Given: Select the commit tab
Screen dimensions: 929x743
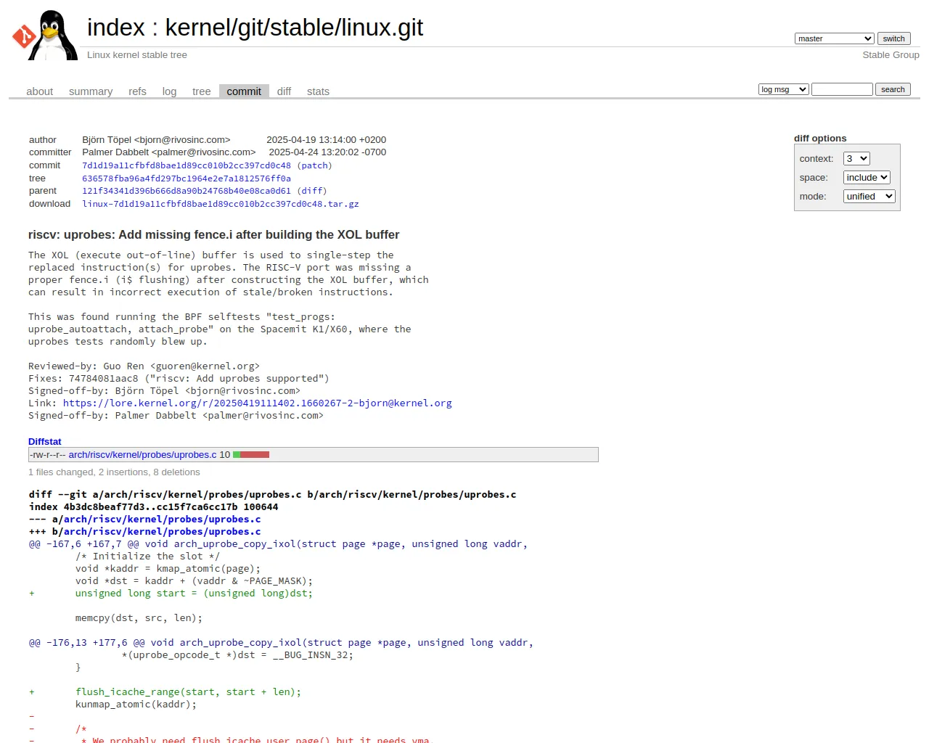Looking at the screenshot, I should pyautogui.click(x=244, y=91).
